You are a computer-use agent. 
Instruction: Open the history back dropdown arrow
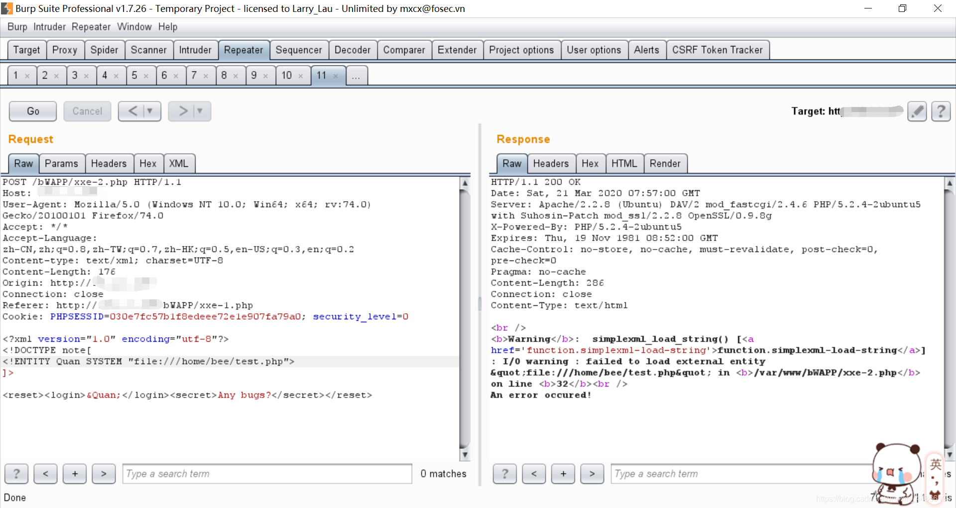pyautogui.click(x=150, y=111)
